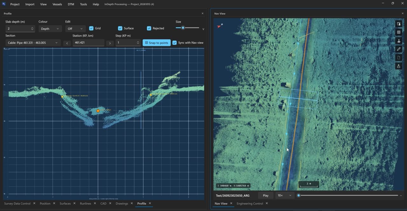Switch to the Drawings tab
Image resolution: width=407 pixels, height=211 pixels.
pyautogui.click(x=122, y=203)
